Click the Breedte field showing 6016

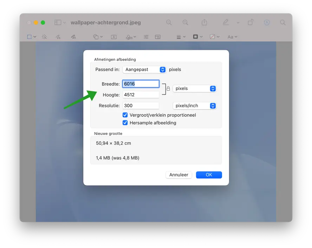coord(141,84)
